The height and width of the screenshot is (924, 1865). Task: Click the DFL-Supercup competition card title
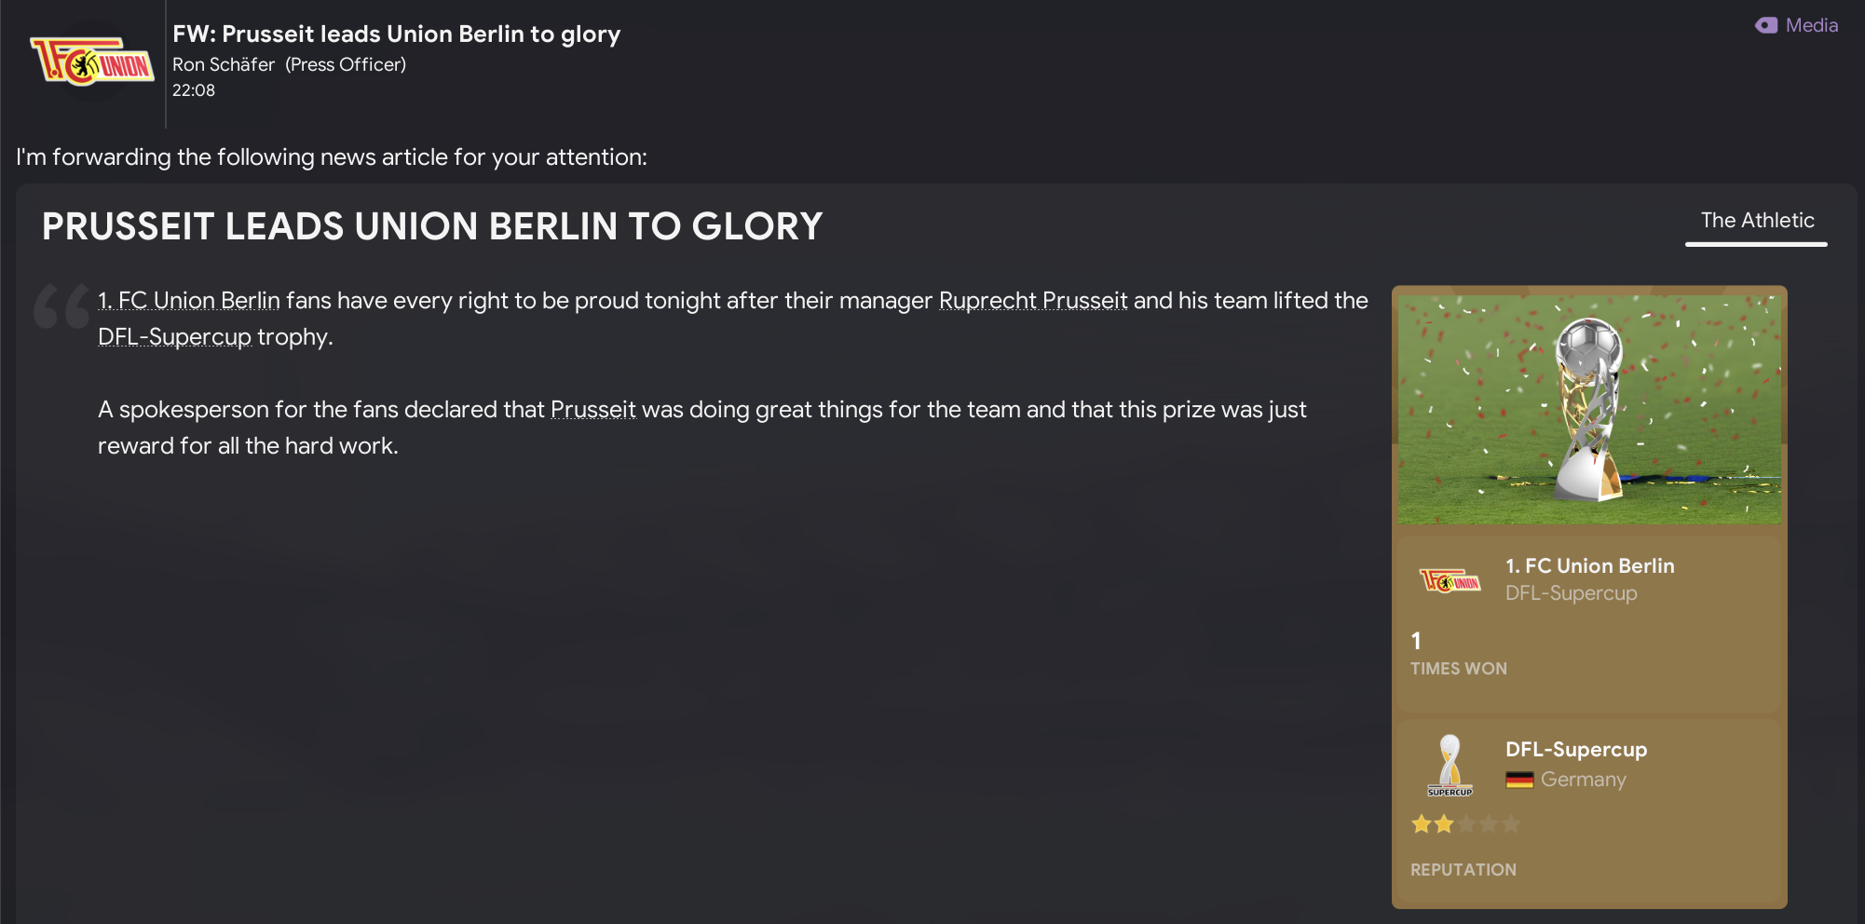click(1575, 750)
